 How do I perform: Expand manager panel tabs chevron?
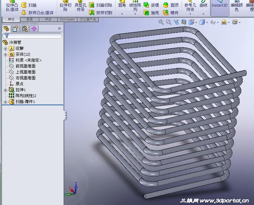(x=59, y=29)
